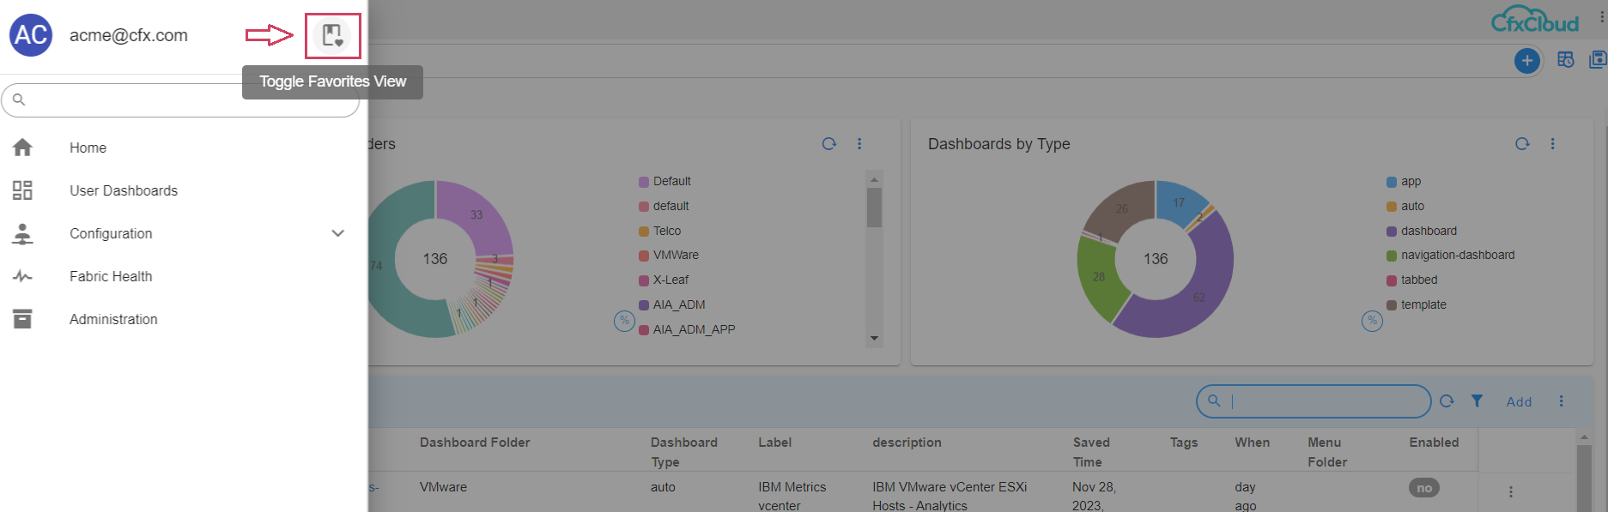Open User Dashboards menu item
1608x512 pixels.
(123, 190)
